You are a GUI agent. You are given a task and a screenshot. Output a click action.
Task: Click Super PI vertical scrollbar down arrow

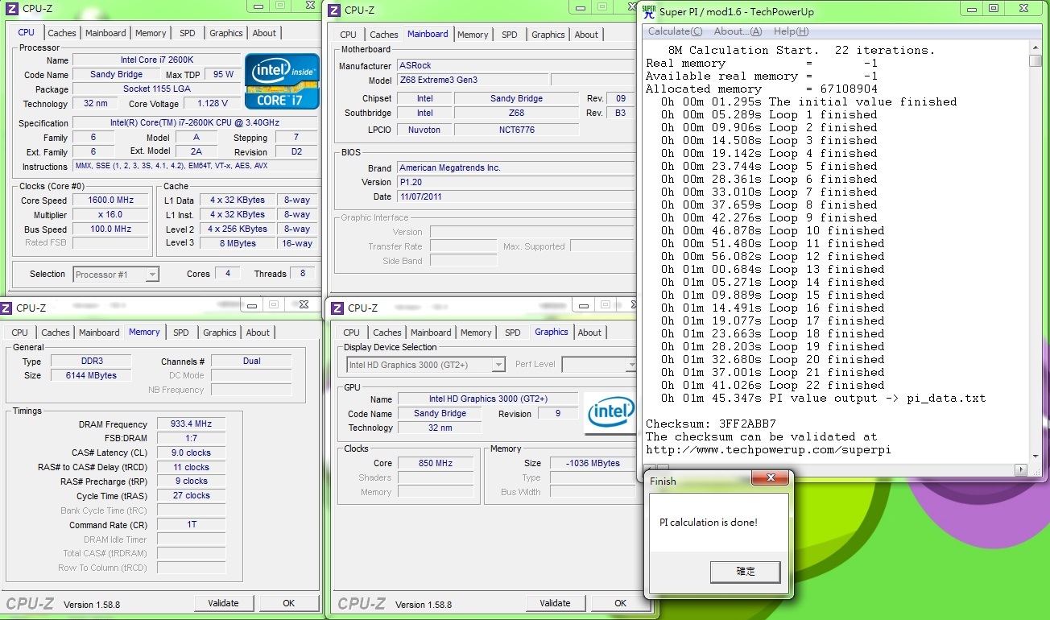(x=1036, y=457)
